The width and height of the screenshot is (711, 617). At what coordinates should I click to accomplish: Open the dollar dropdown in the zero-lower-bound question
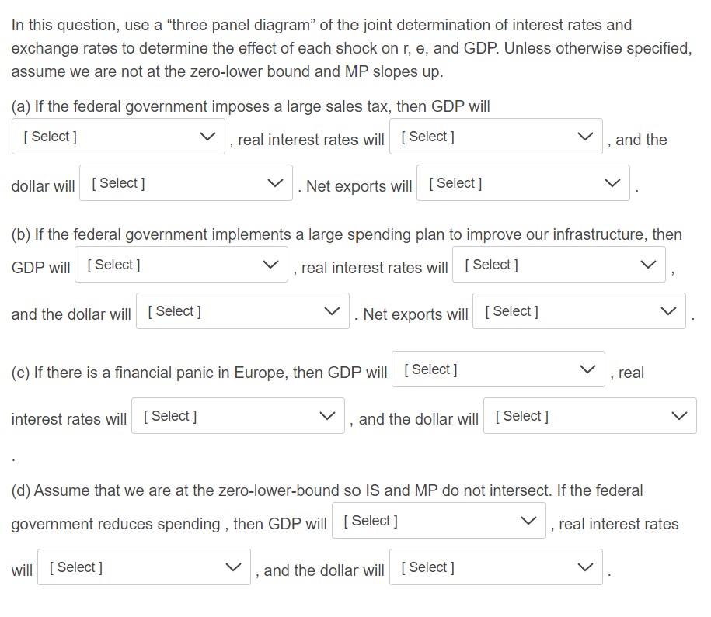pyautogui.click(x=496, y=567)
